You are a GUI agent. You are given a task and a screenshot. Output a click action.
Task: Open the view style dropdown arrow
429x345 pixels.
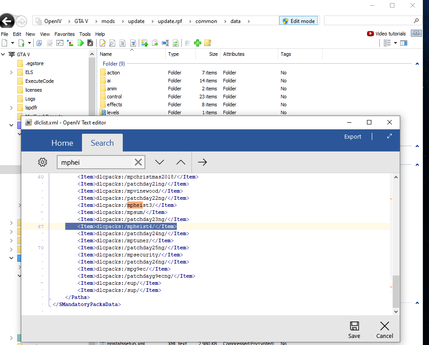click(395, 43)
